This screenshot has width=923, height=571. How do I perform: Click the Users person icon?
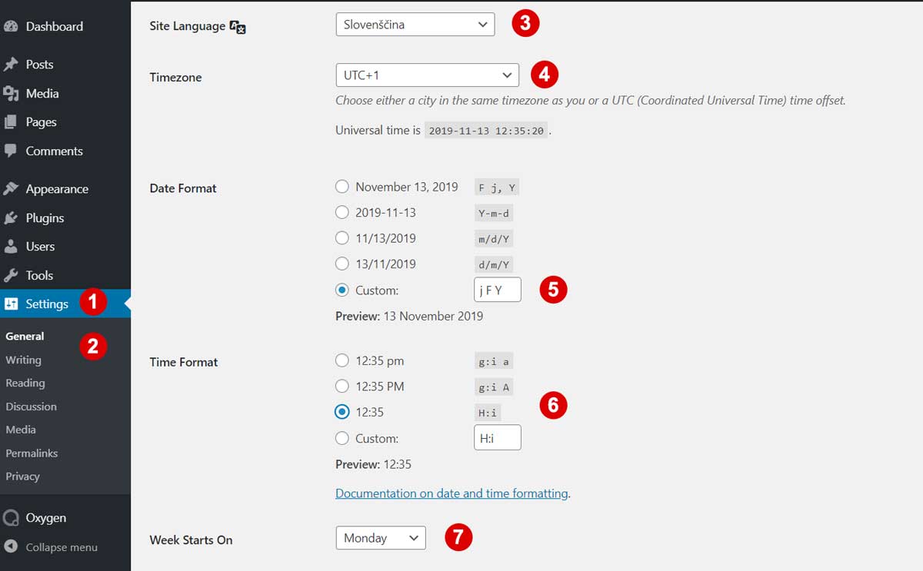[x=11, y=247]
